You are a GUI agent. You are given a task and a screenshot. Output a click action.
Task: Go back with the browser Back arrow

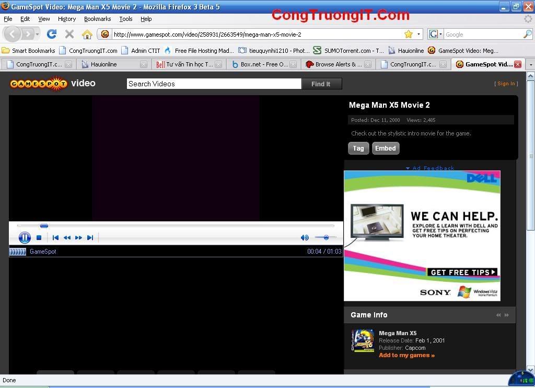tap(13, 34)
